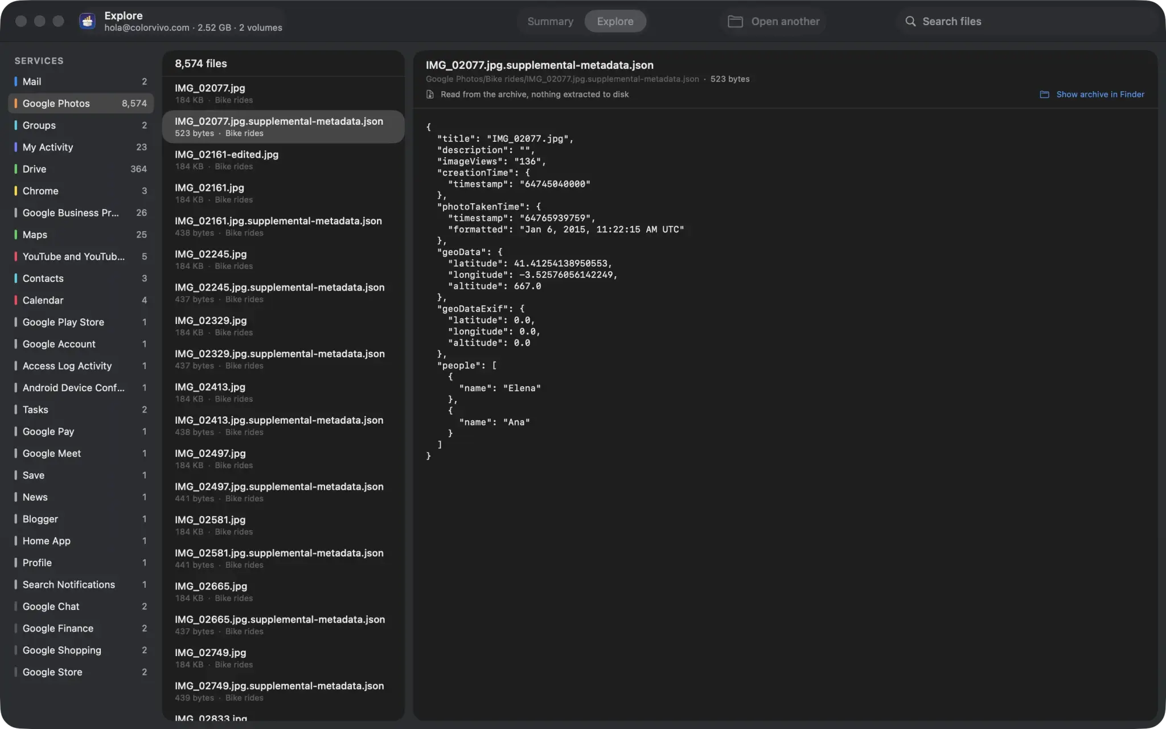Select the Explore tab
Screen dimensions: 1166x729
615,22
